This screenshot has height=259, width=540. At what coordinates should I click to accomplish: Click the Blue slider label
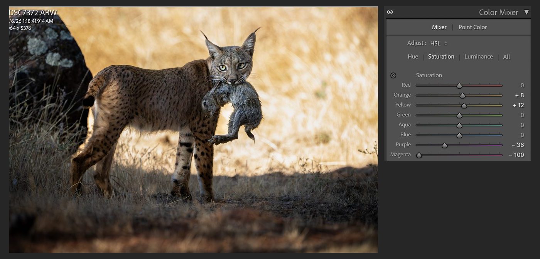[x=405, y=135]
